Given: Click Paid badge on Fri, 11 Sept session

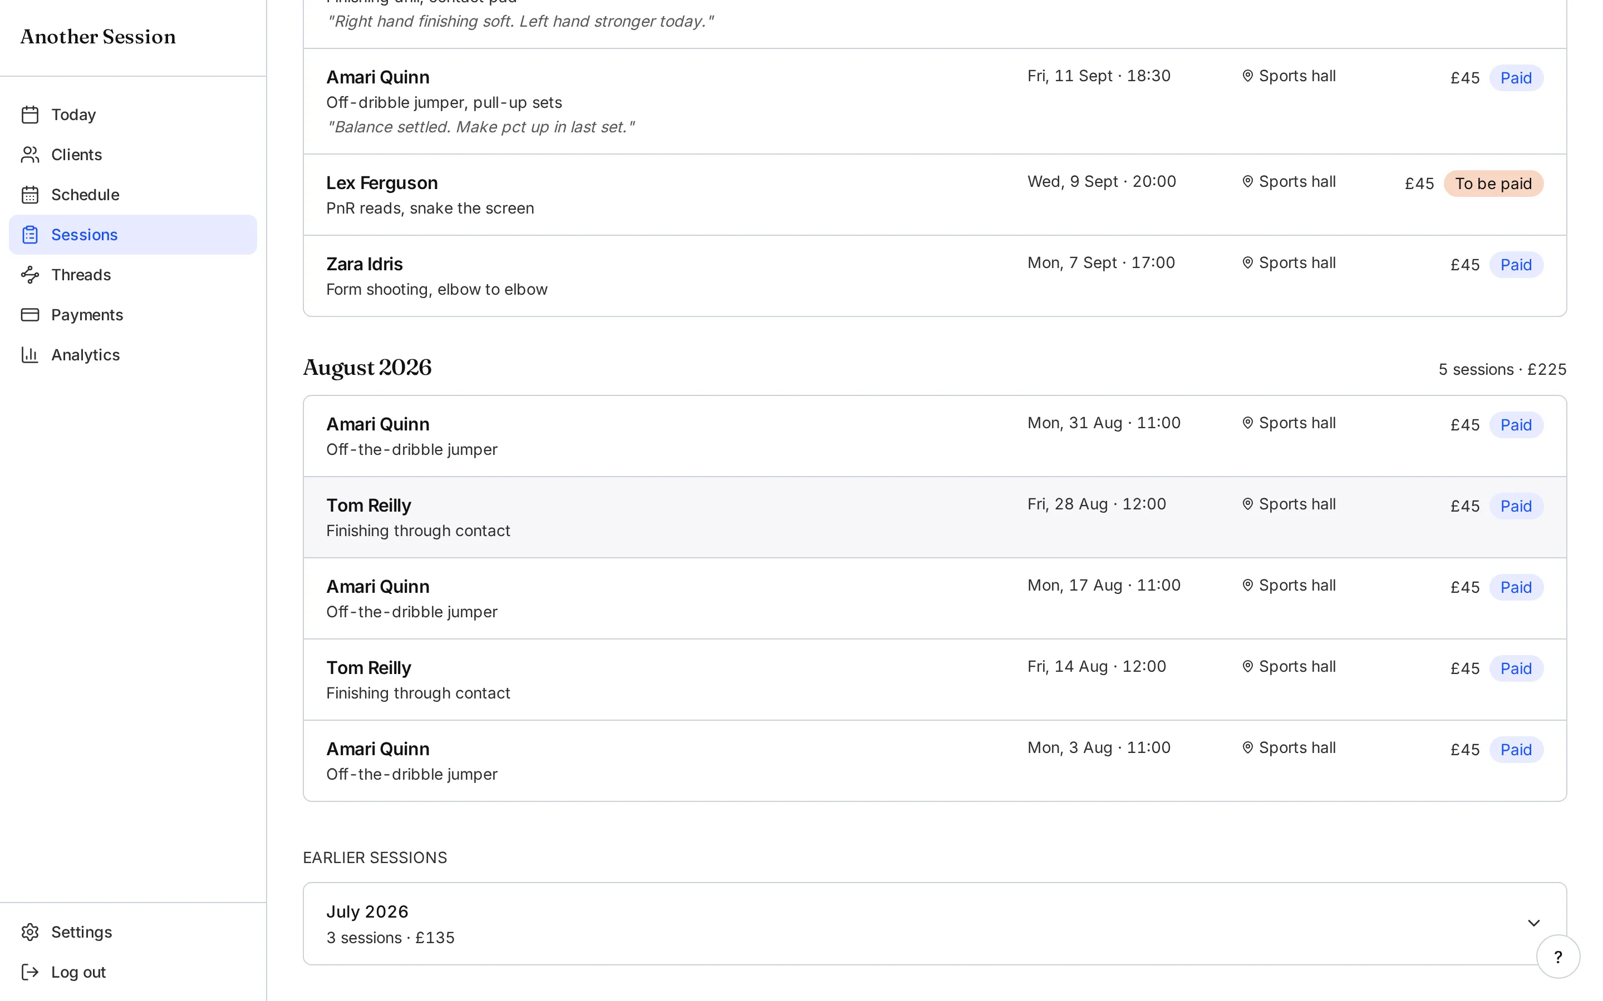Looking at the screenshot, I should pyautogui.click(x=1516, y=78).
